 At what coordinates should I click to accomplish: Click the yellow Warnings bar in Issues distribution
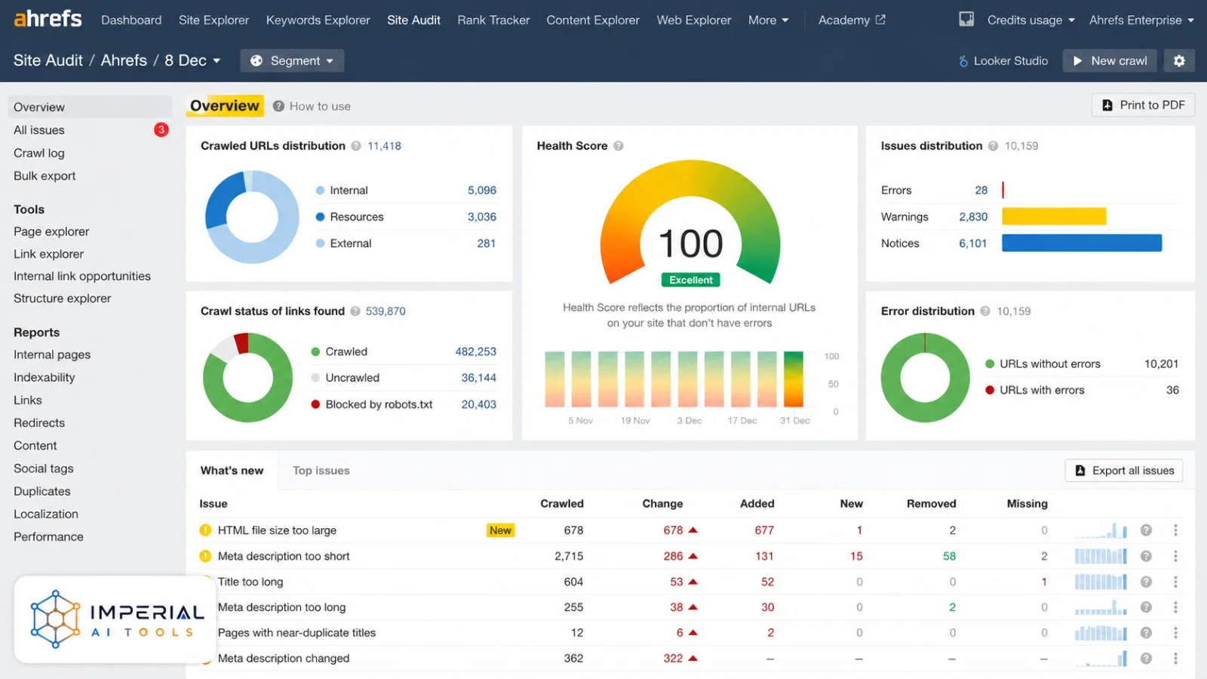coord(1054,217)
